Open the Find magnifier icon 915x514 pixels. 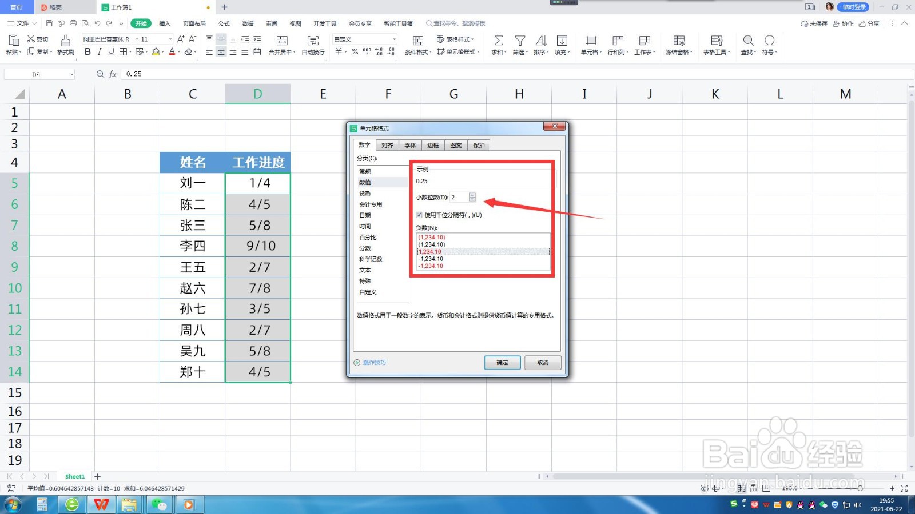click(x=748, y=41)
